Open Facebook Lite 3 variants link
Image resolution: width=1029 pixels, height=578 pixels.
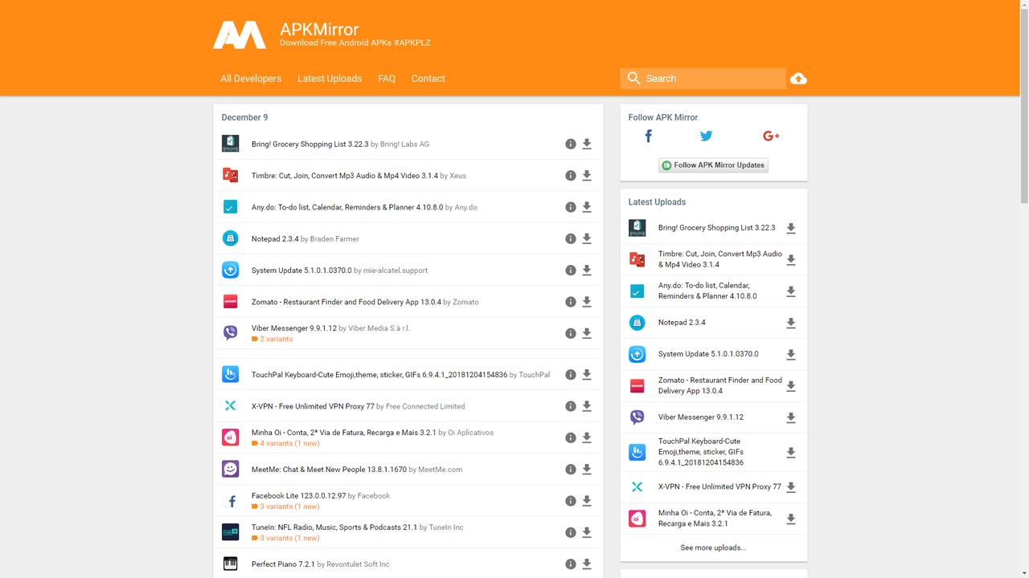click(285, 507)
